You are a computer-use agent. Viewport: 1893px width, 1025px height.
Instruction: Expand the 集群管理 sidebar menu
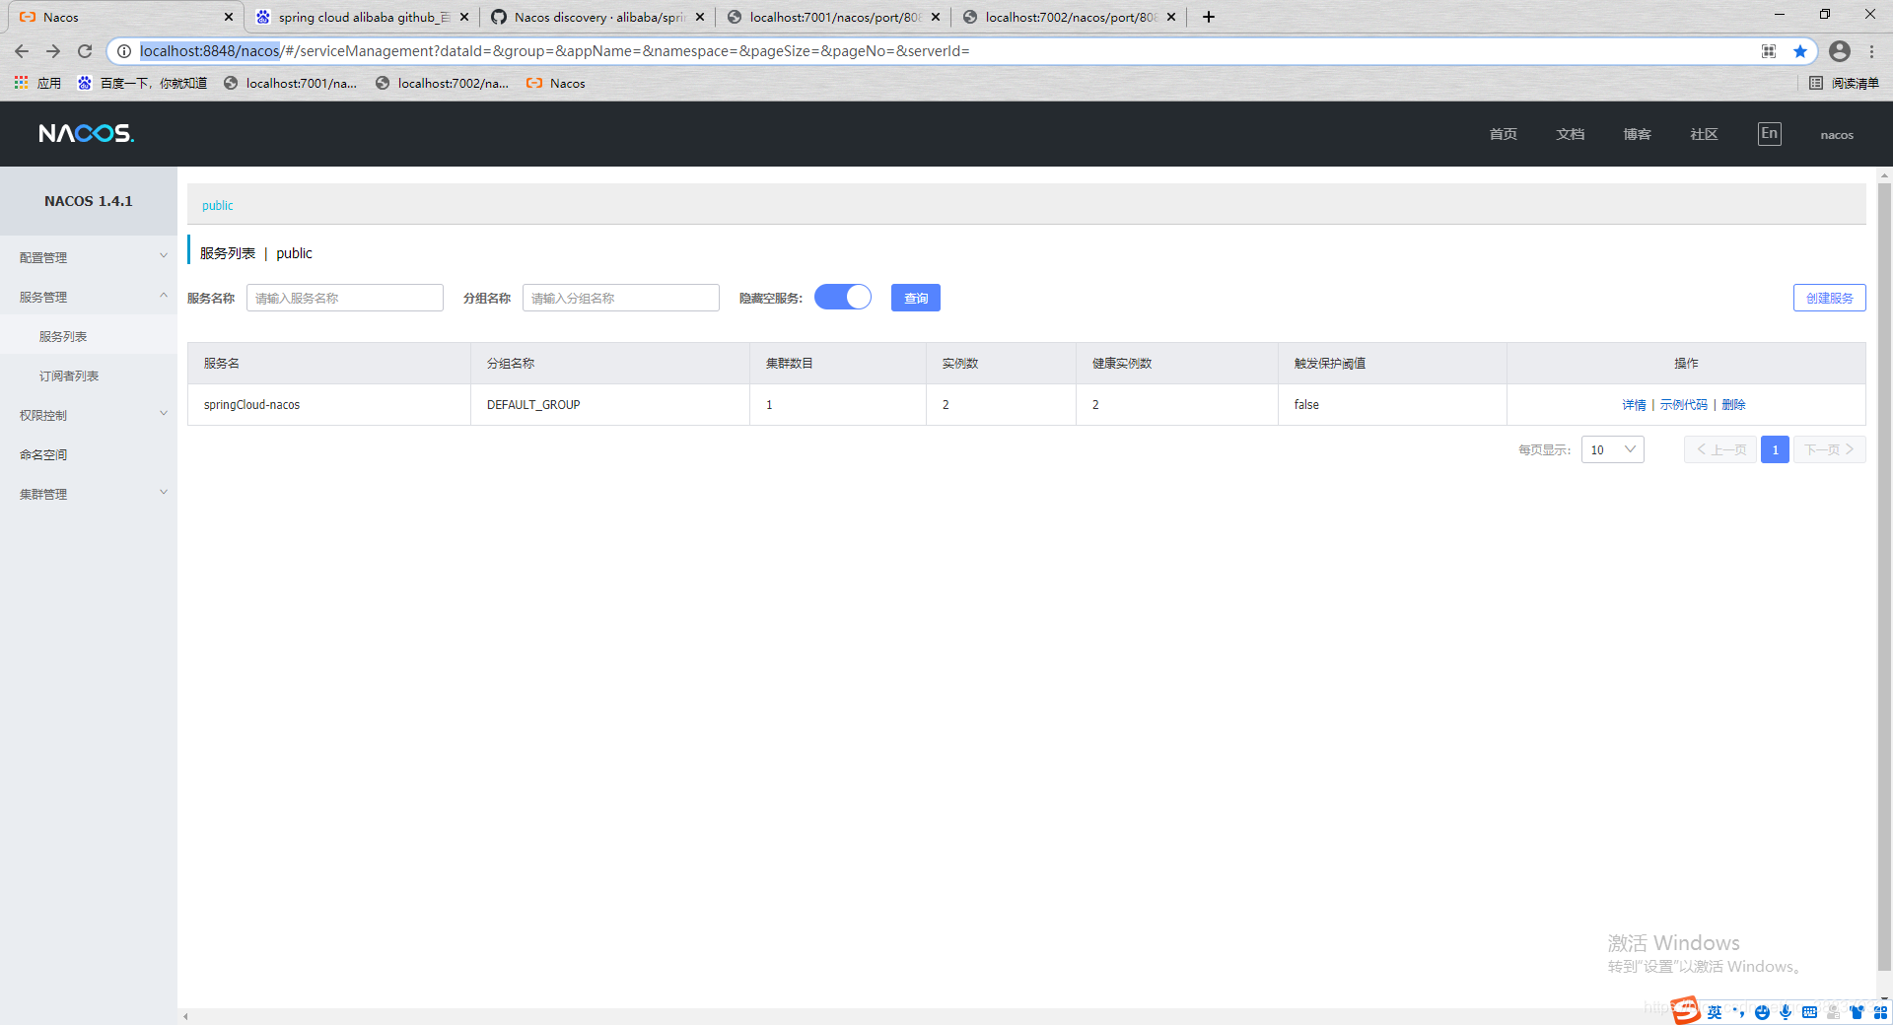89,494
